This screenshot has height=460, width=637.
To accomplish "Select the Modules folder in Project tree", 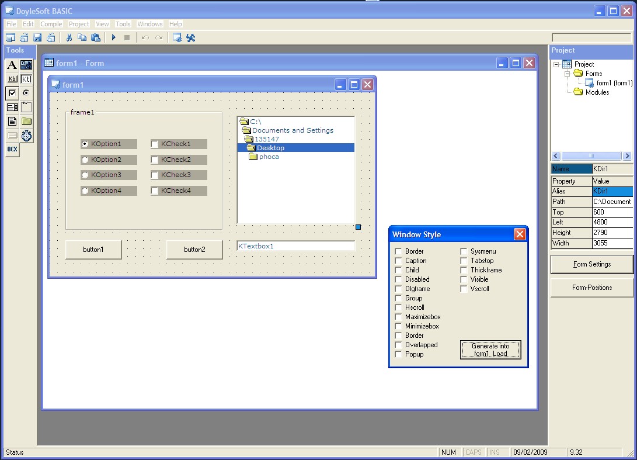I will [597, 92].
